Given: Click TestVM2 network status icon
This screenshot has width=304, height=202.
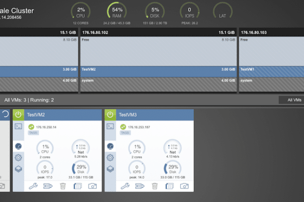Looking at the screenshot, I should click(31, 127).
